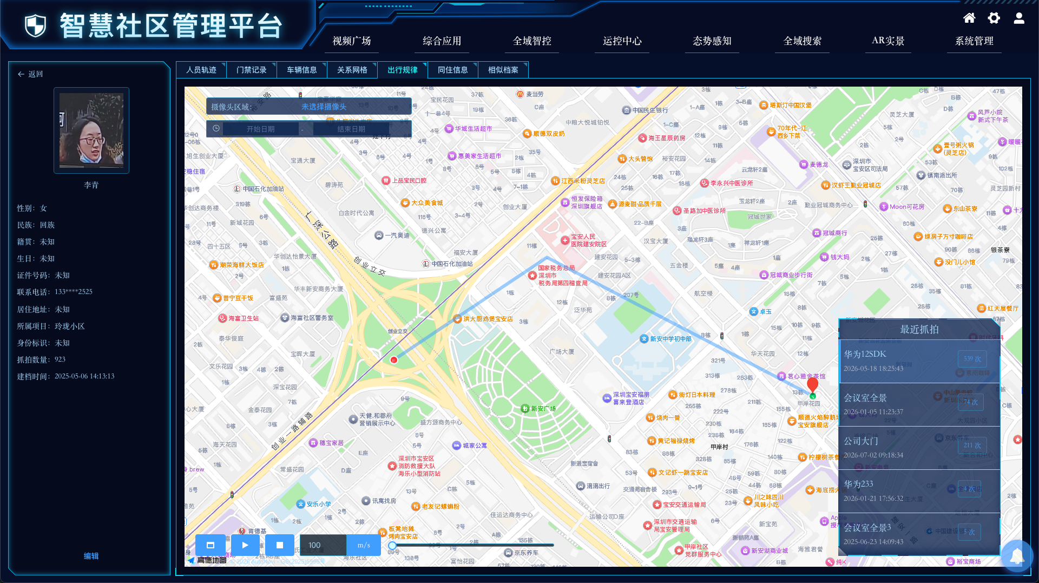Switch to 车辆信息 tab
Viewport: 1039px width, 583px height.
tap(302, 70)
